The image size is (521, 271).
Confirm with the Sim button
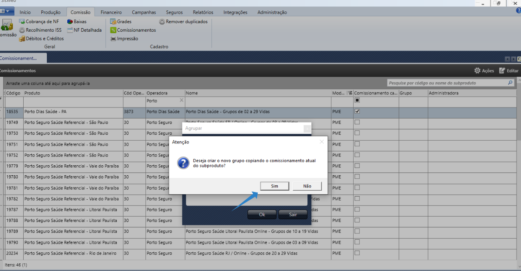click(x=275, y=186)
